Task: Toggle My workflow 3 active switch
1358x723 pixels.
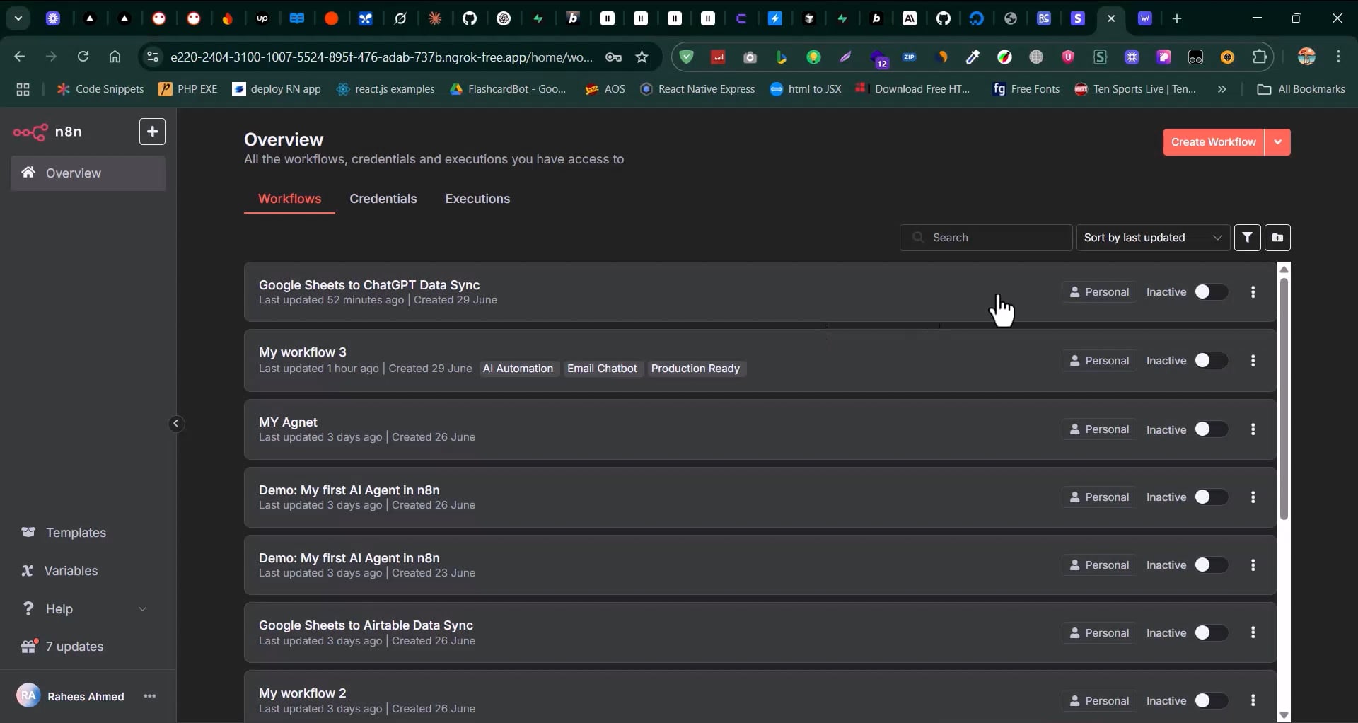Action: click(1210, 361)
